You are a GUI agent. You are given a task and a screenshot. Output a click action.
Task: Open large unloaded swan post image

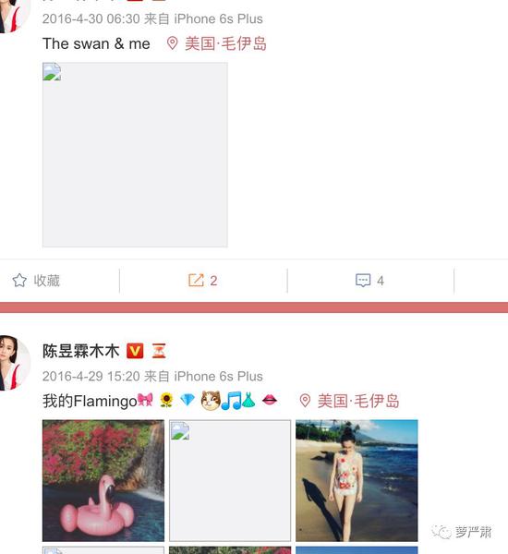click(x=135, y=155)
